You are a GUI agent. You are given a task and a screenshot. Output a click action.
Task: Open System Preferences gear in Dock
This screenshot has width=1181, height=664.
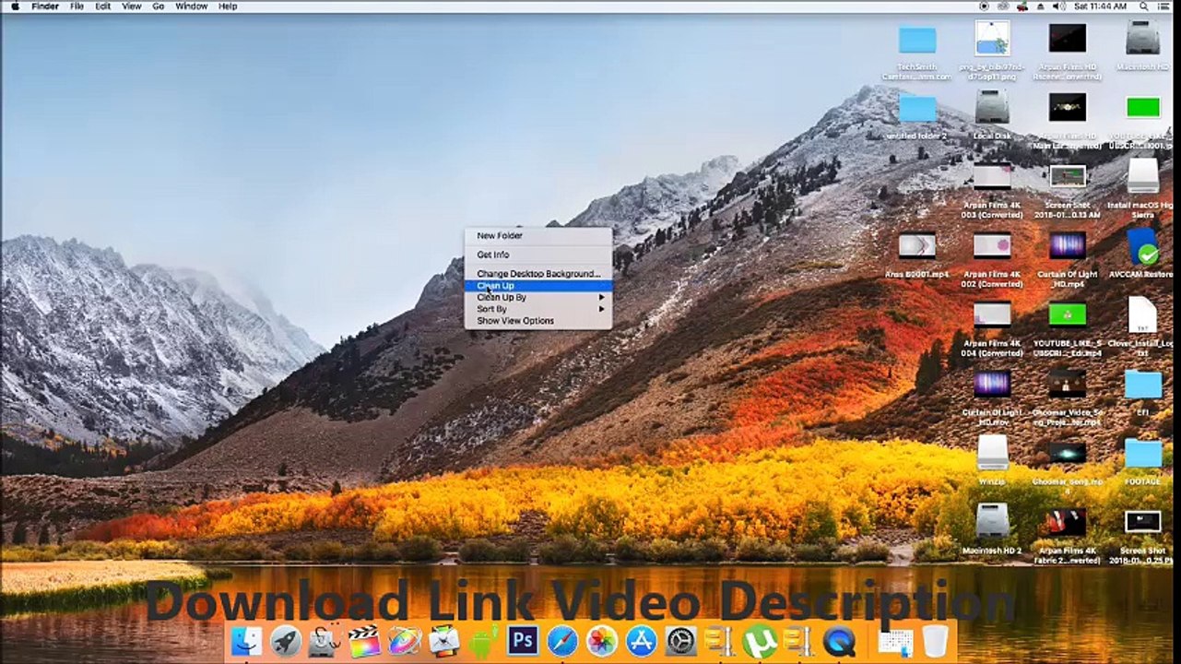[x=681, y=641]
